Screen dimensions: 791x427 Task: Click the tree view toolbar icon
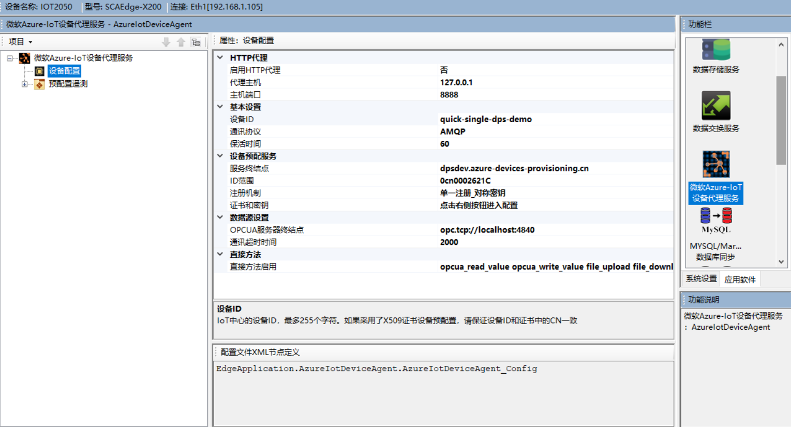click(x=196, y=42)
